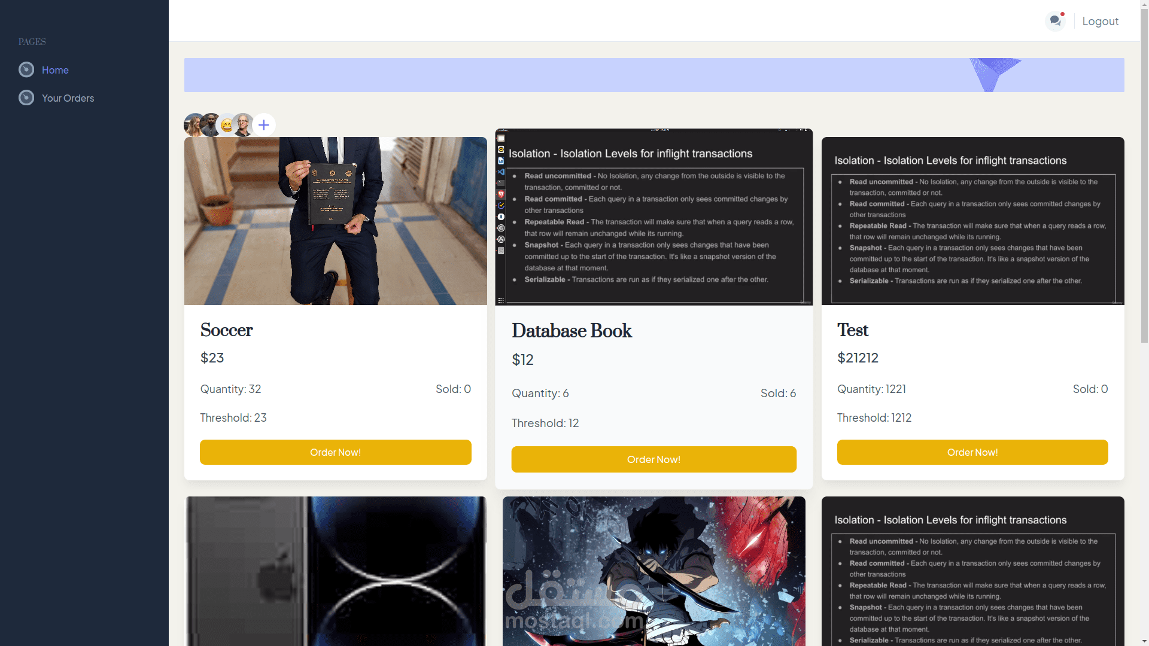Click the plus add-member button

tap(263, 125)
